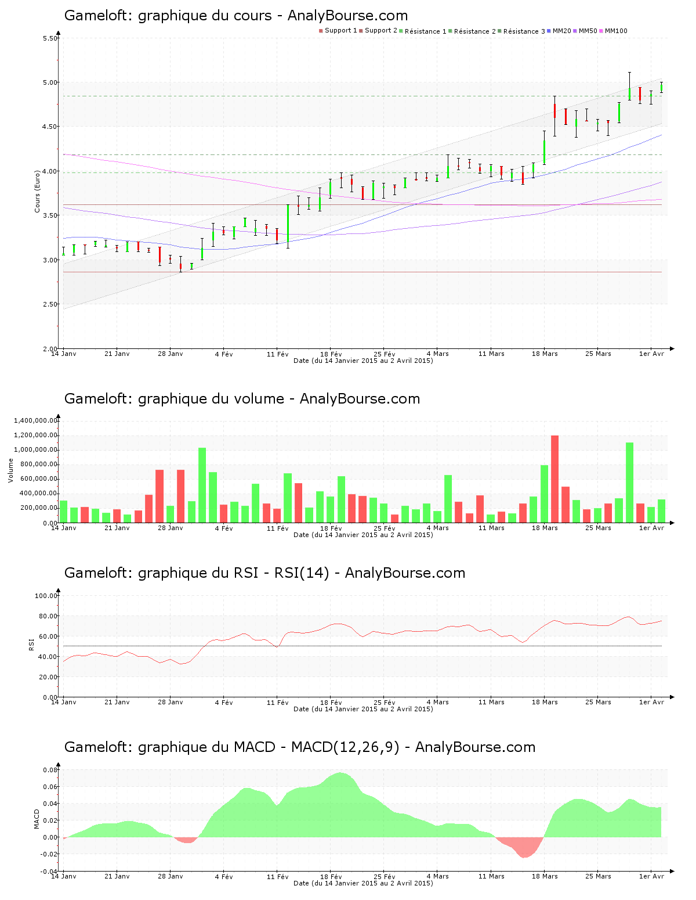
Task: Click the date range caption below price chart
Action: point(363,361)
